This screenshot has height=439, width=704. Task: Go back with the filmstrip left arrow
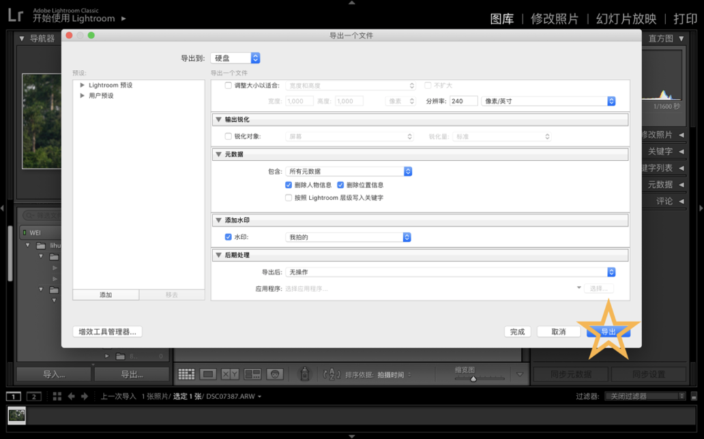tap(72, 396)
